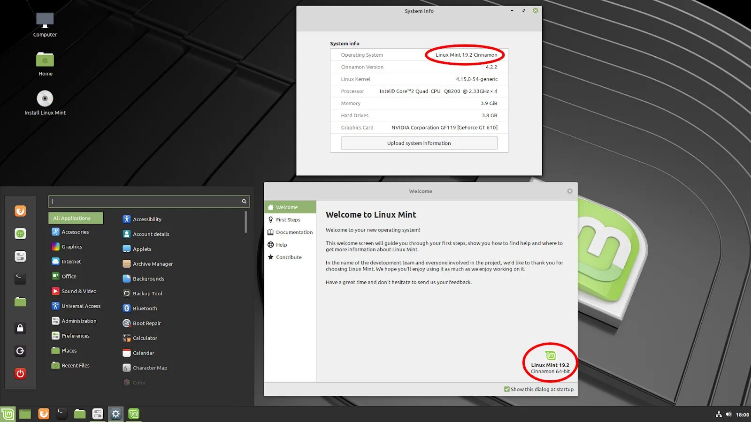Click the applications list scrollbar
Image resolution: width=751 pixels, height=422 pixels.
point(245,222)
